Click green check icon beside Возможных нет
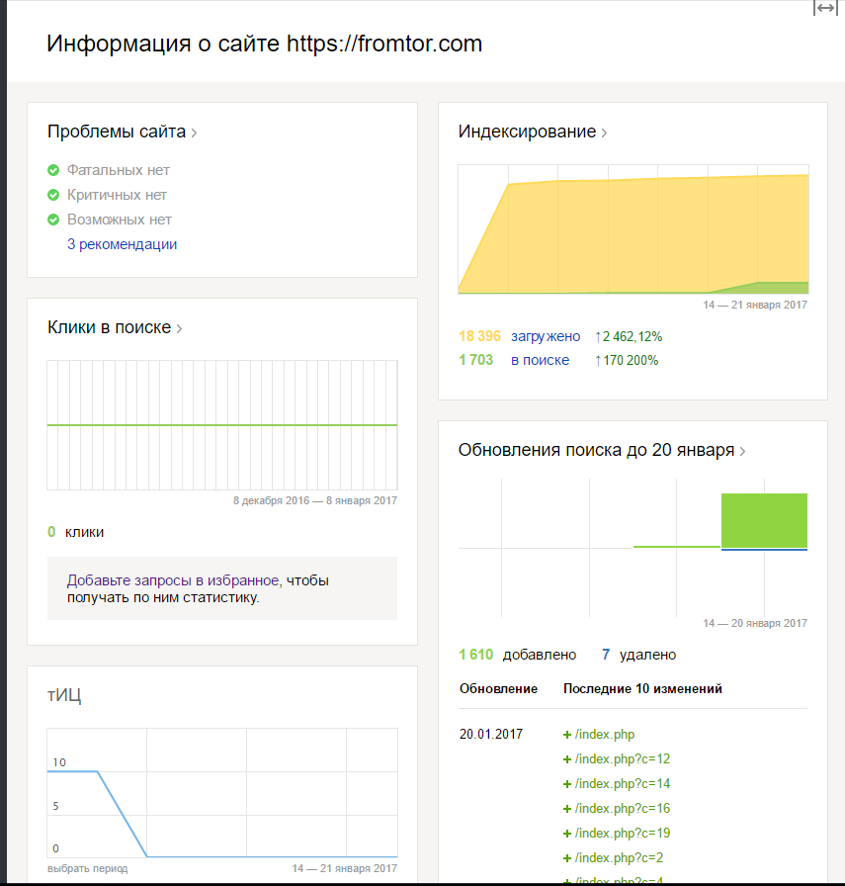 coord(53,220)
